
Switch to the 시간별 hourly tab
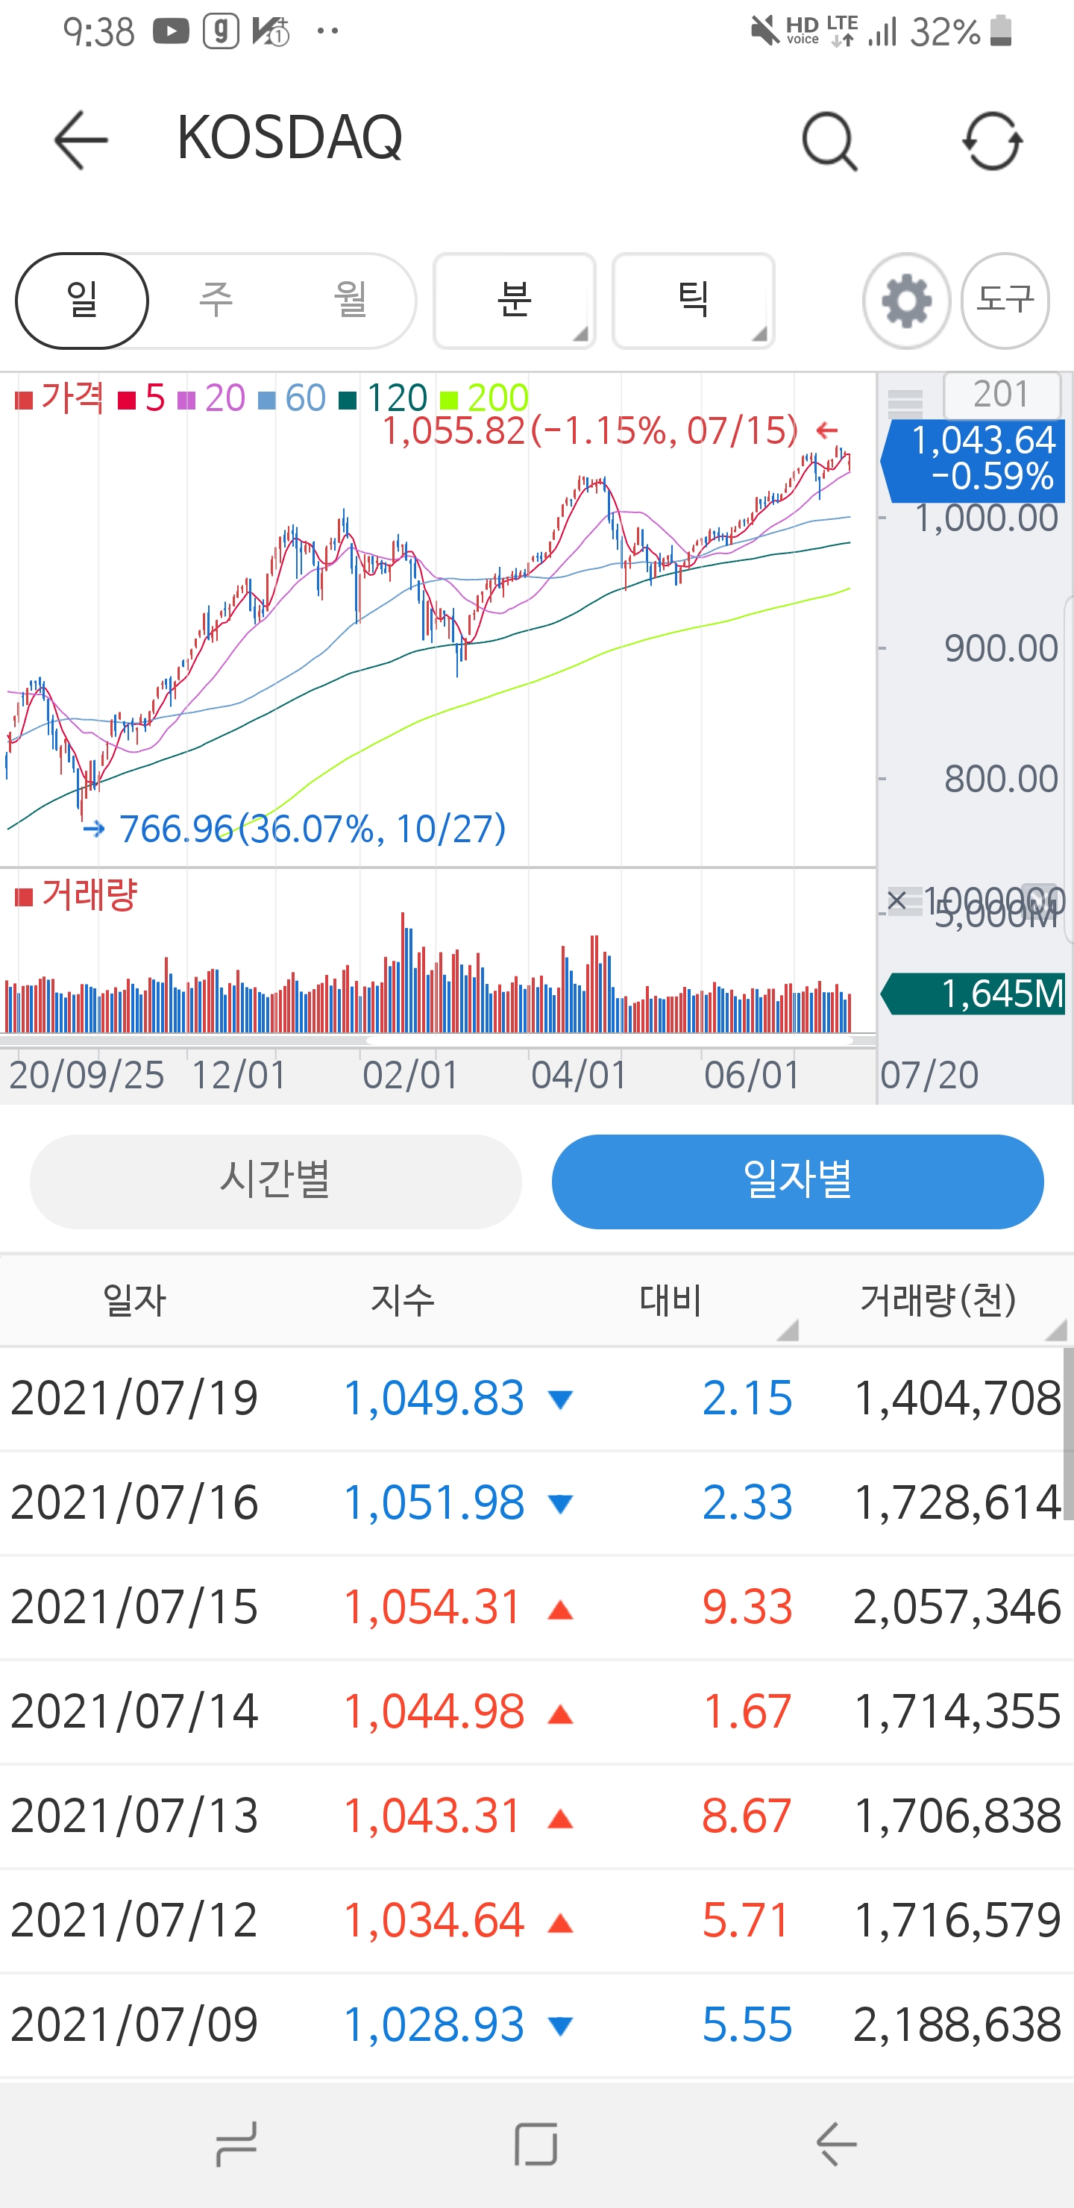(275, 1181)
